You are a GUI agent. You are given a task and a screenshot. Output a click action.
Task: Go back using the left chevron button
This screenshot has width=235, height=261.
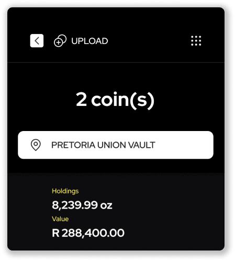click(x=37, y=41)
